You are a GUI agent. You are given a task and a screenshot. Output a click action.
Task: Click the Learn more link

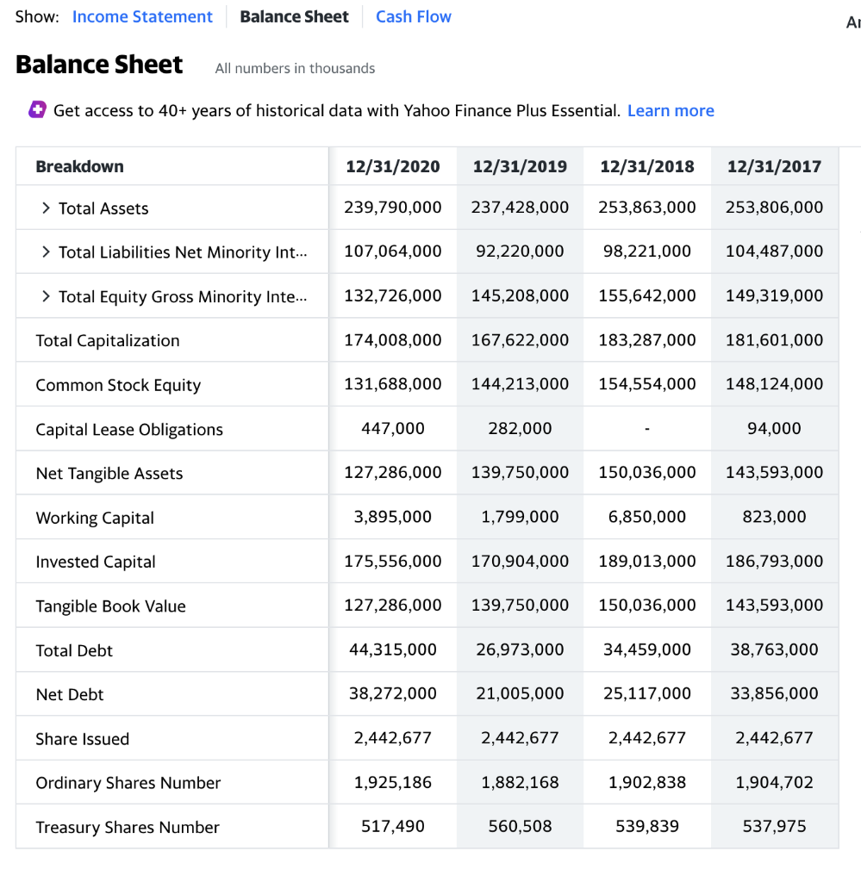671,111
